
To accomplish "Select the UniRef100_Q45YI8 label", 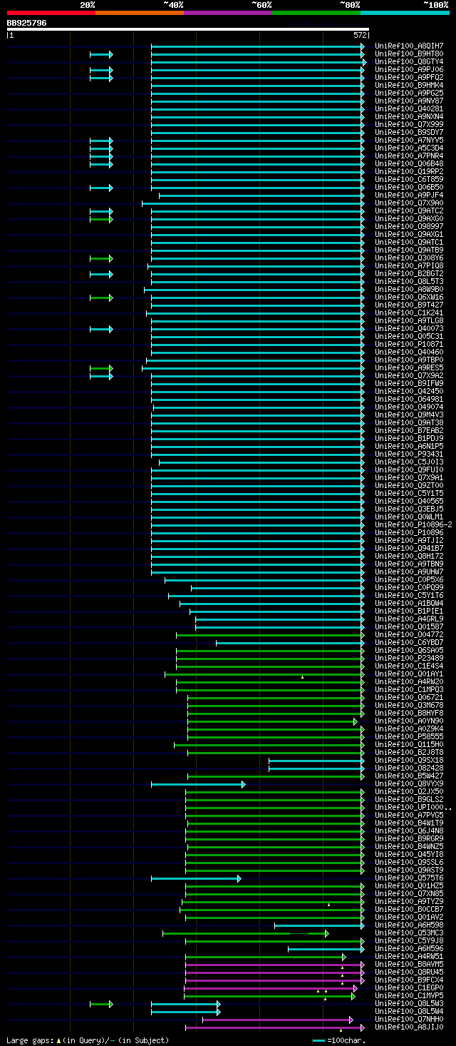I will click(x=409, y=855).
